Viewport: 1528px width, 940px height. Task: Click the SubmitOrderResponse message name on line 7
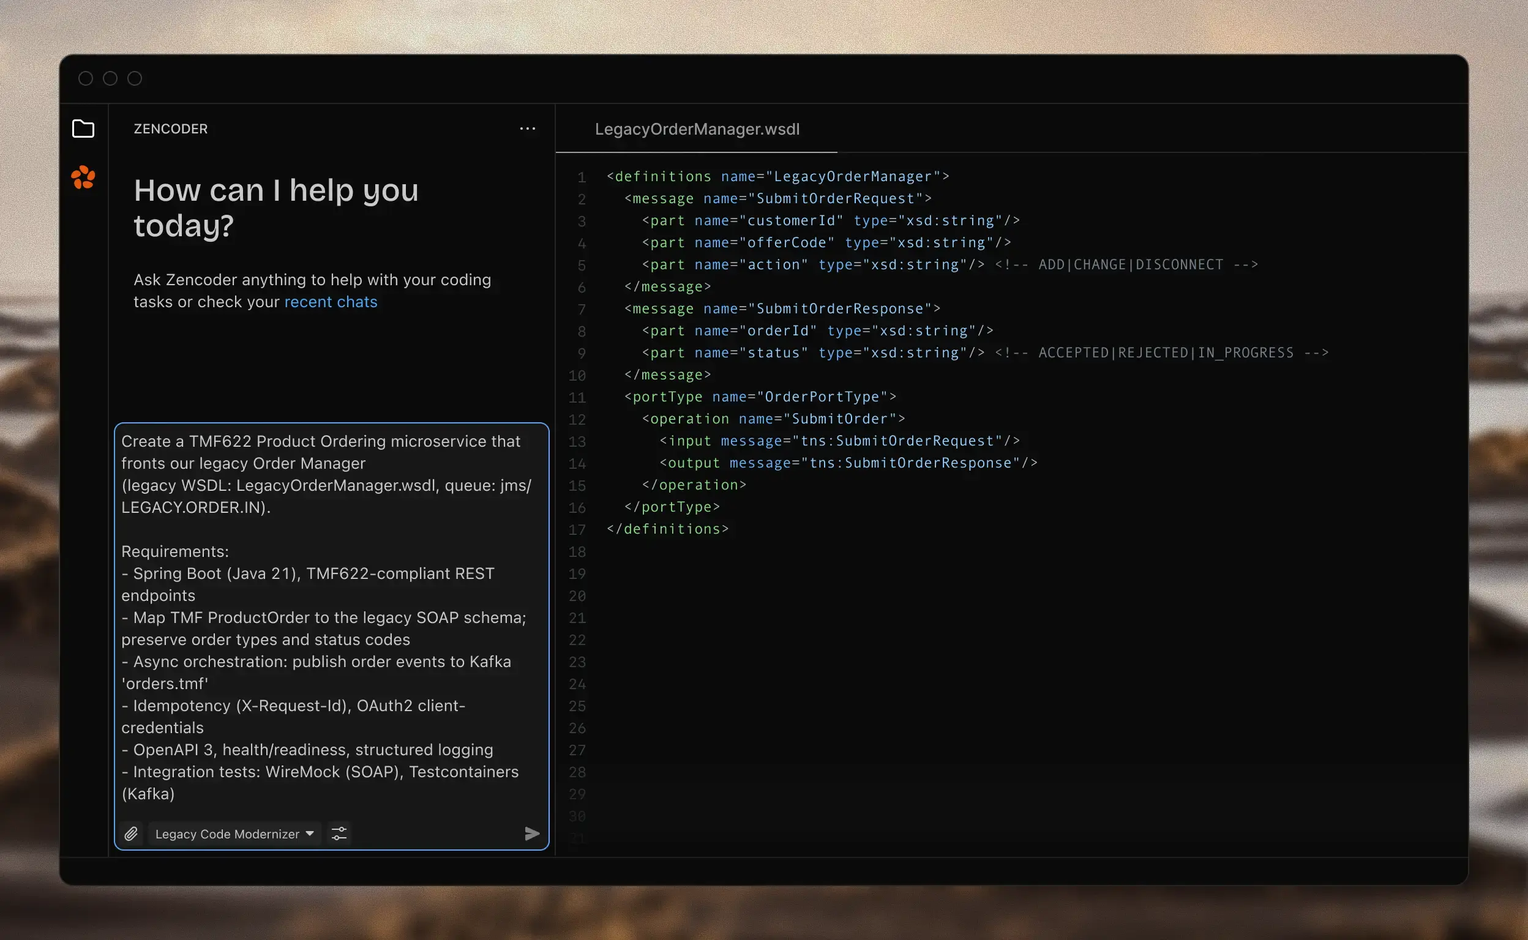tap(839, 309)
